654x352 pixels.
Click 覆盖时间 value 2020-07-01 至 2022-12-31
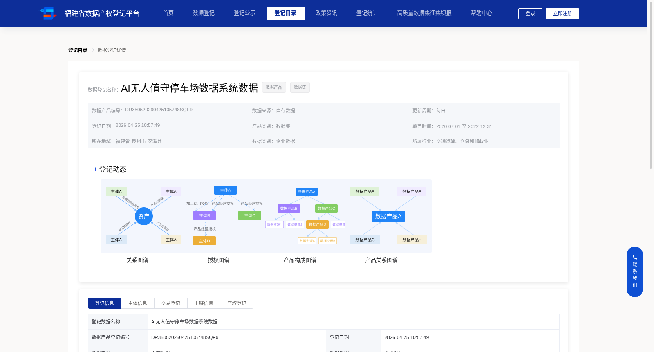(464, 126)
